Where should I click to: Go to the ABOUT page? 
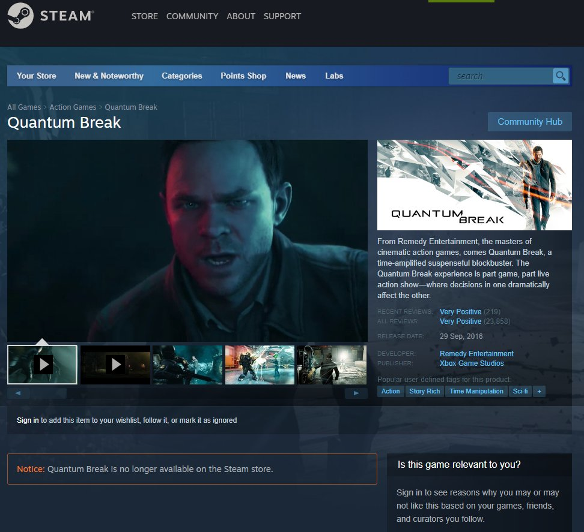tap(241, 16)
